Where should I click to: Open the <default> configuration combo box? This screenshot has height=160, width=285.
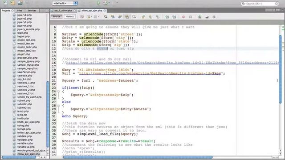tap(65, 3)
